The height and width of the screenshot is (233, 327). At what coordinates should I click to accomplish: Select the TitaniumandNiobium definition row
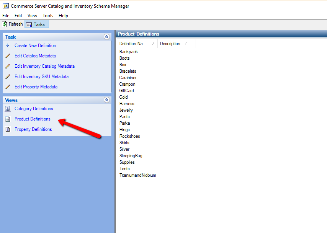coord(137,175)
